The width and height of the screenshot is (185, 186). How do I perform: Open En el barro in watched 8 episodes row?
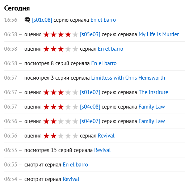(x=104, y=63)
